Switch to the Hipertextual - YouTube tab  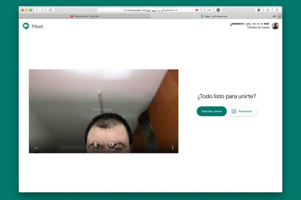(85, 16)
